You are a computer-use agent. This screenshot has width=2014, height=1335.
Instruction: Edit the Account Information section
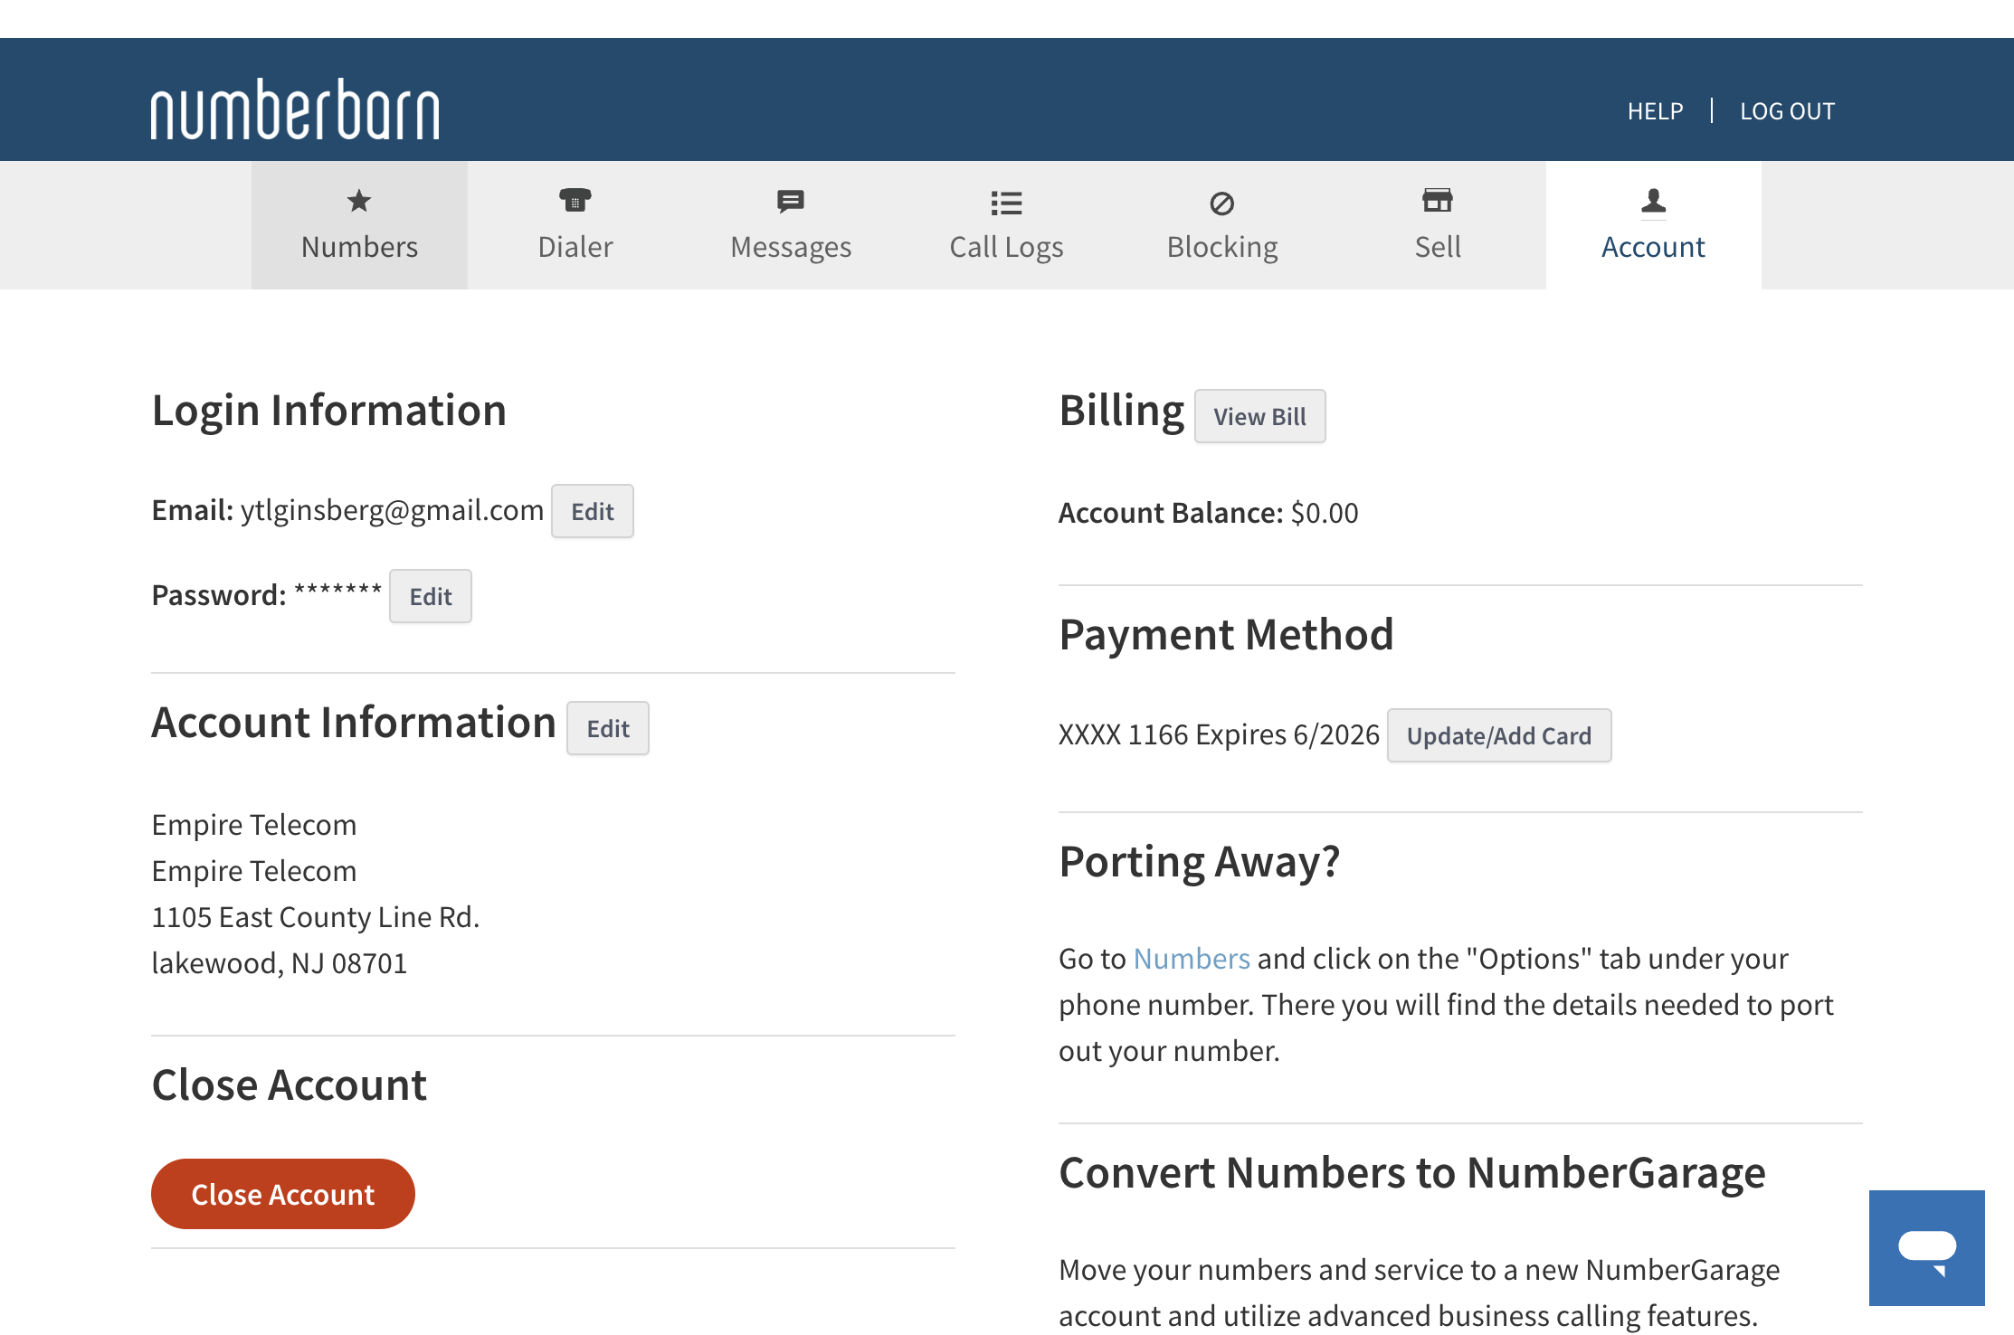coord(608,728)
